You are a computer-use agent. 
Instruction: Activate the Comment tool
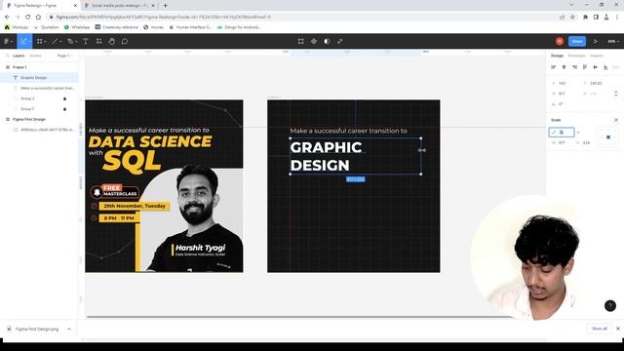coord(125,41)
